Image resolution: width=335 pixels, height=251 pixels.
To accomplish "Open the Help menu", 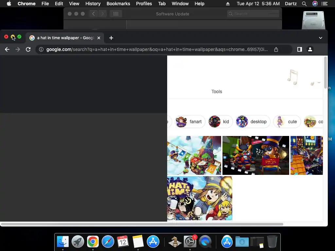I will point(199,4).
